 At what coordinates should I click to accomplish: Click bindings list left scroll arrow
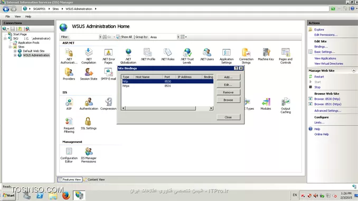(124, 108)
